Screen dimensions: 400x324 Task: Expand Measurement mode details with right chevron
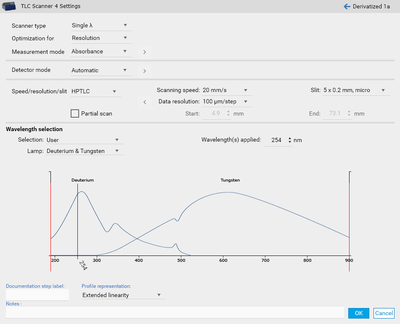pos(144,52)
